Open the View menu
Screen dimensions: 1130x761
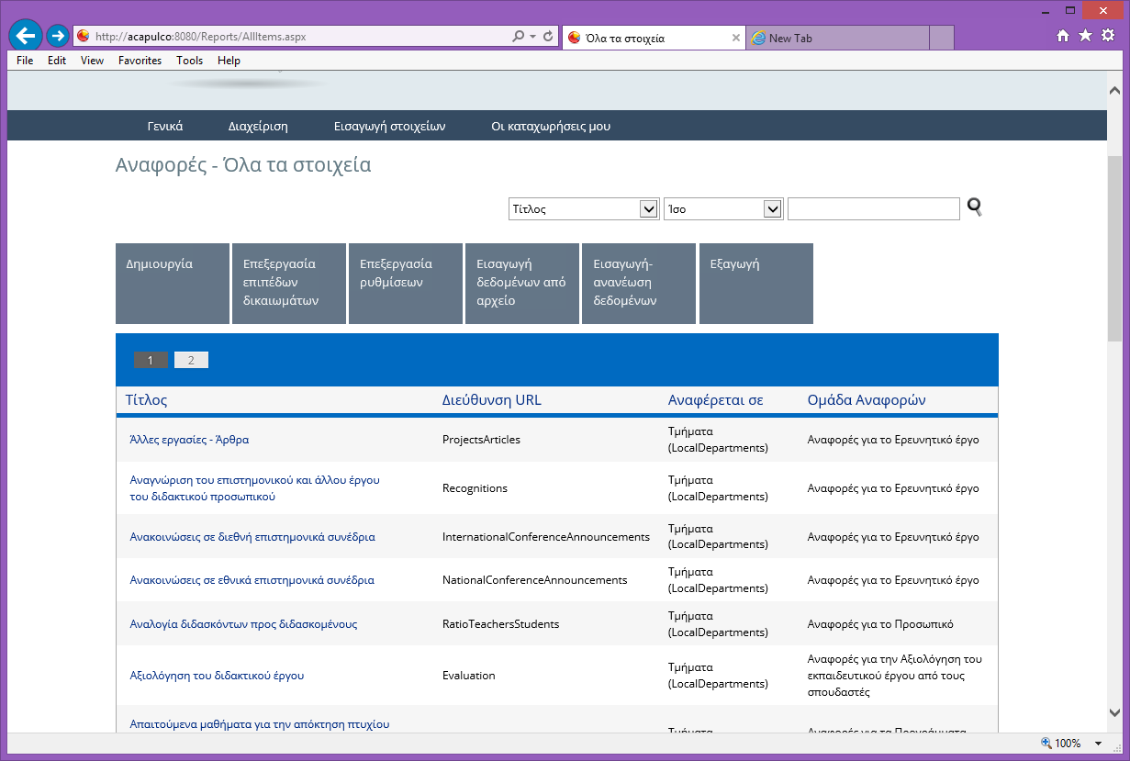92,61
